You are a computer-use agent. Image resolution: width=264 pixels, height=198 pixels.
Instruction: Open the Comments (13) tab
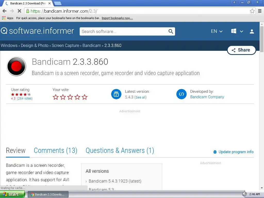[x=56, y=151]
